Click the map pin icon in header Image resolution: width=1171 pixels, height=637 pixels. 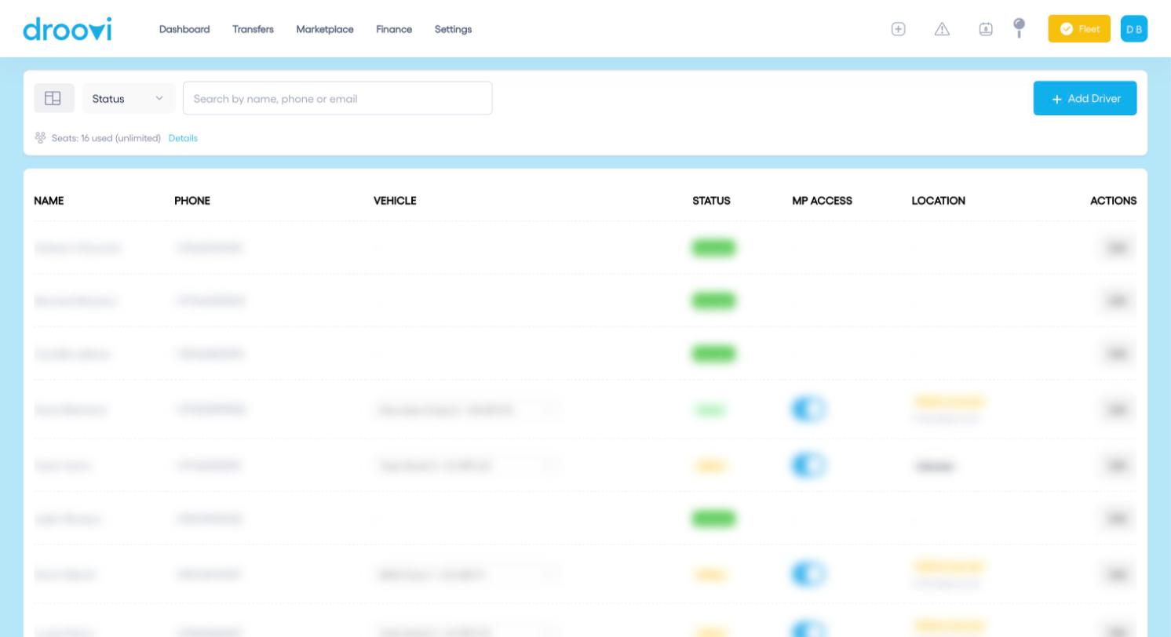[1020, 28]
